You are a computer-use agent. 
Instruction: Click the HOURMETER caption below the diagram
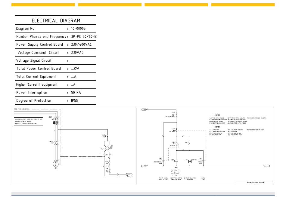[190, 180]
